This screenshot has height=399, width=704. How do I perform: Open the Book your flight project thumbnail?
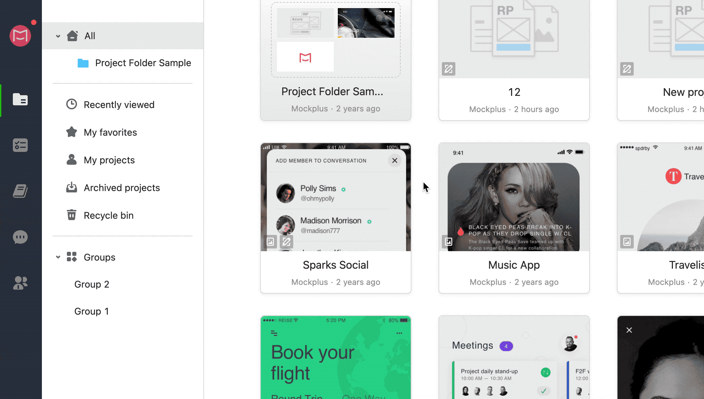click(x=335, y=357)
